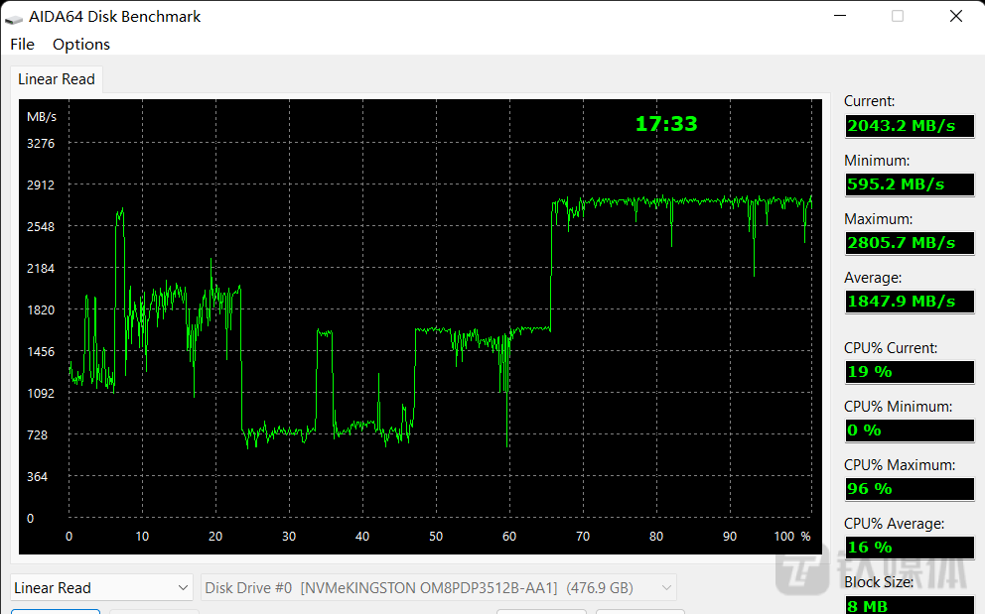Click the Minimum speed value 595.2 MB/s
The width and height of the screenshot is (985, 614).
910,184
